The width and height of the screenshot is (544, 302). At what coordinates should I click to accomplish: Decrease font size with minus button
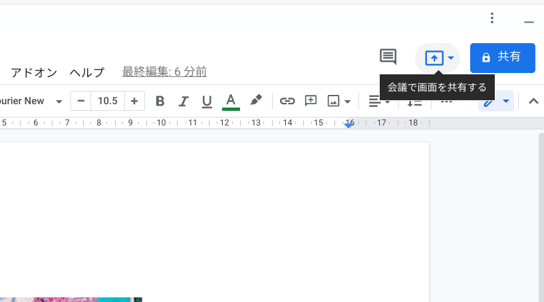pos(81,101)
